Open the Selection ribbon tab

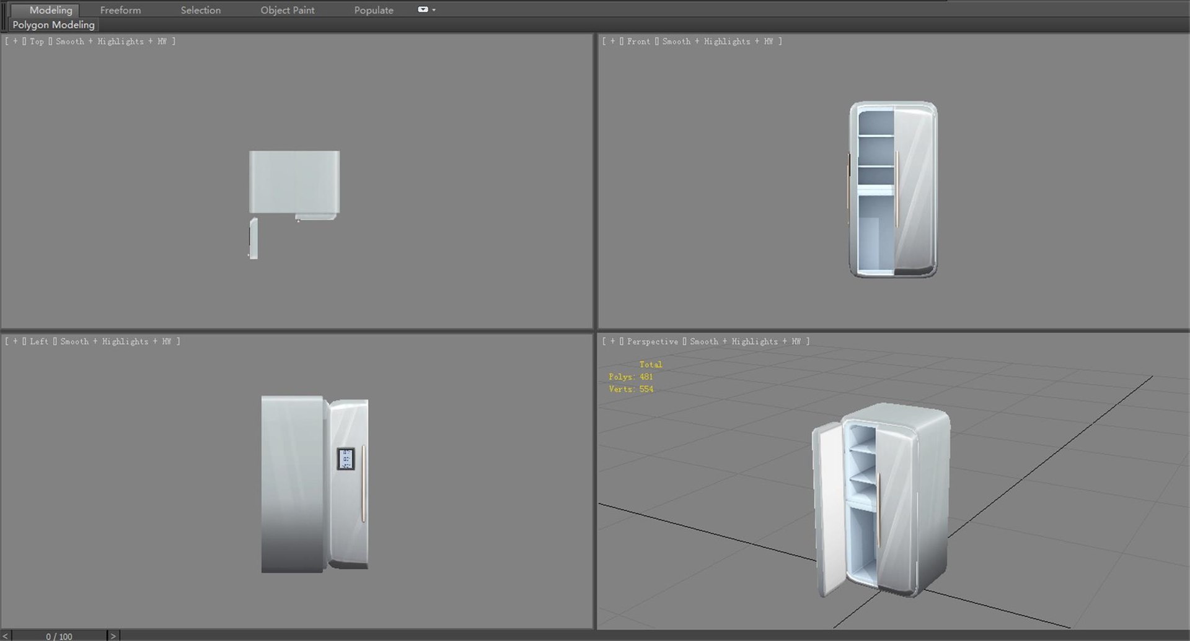pyautogui.click(x=200, y=10)
